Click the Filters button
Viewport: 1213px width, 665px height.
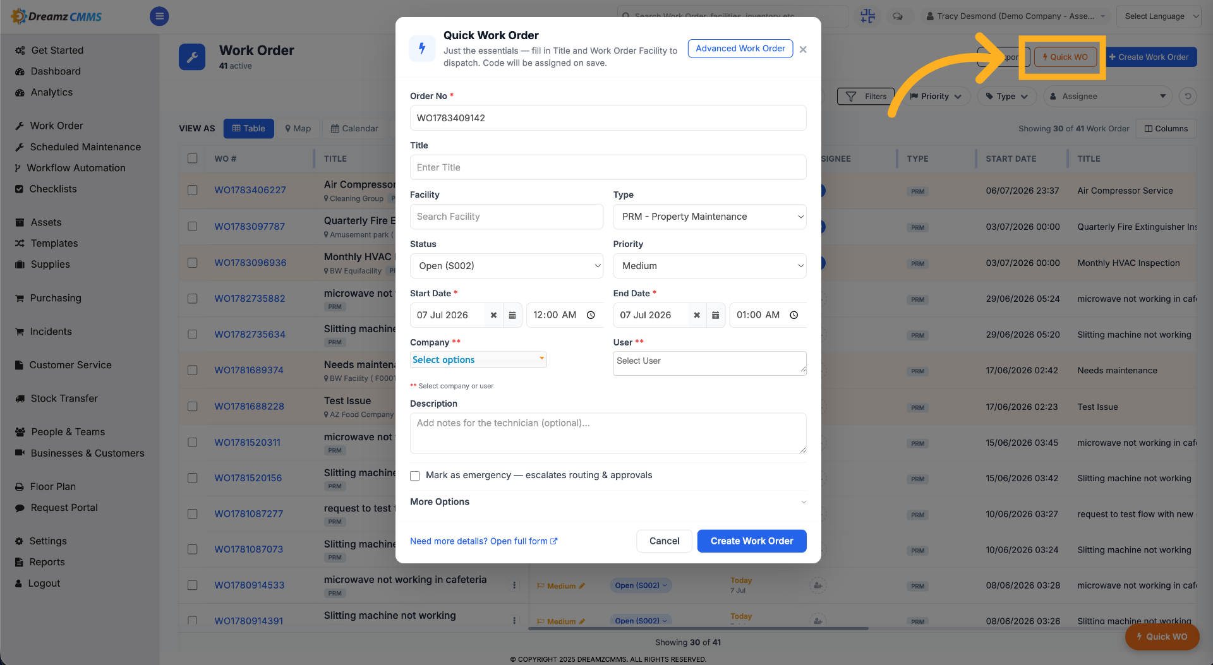pos(866,96)
